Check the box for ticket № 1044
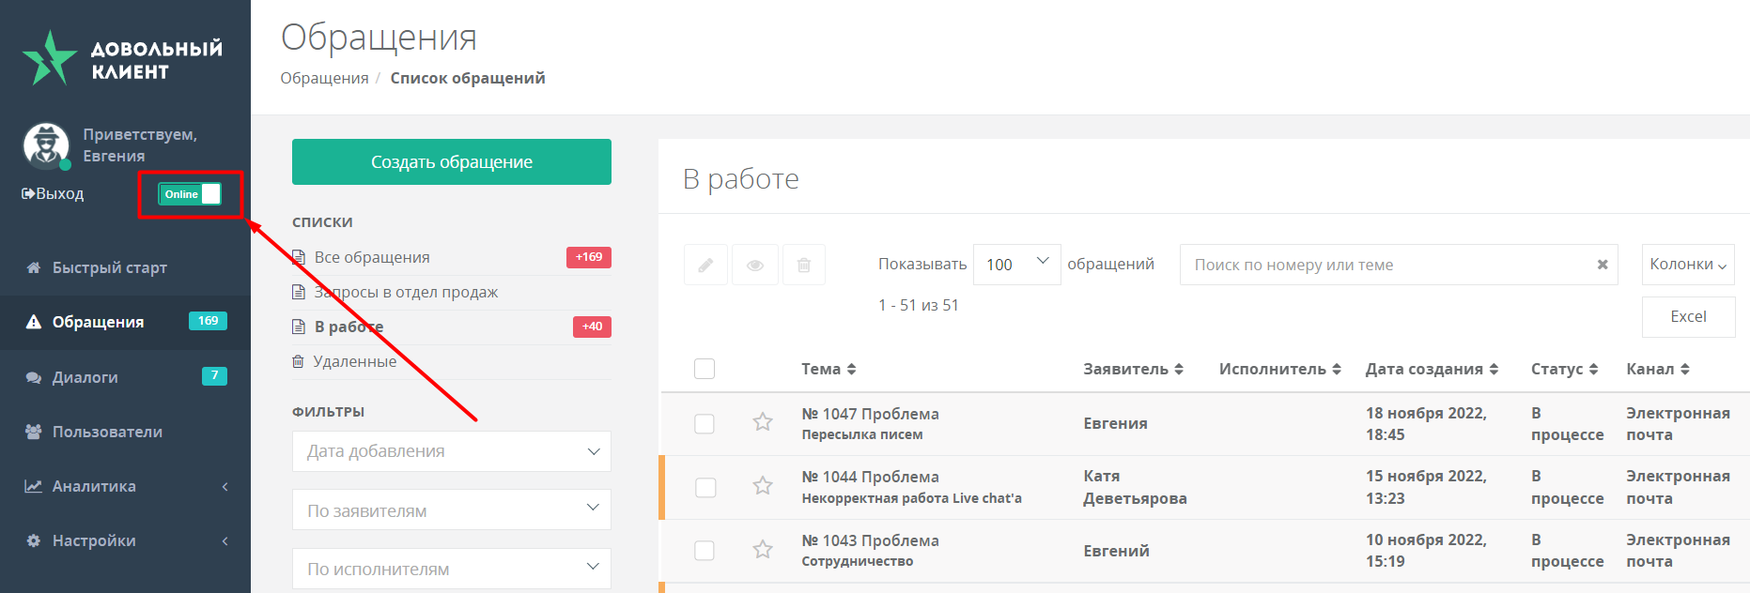The image size is (1750, 593). 705,487
